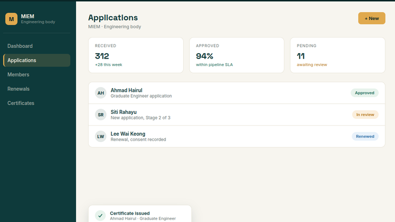The width and height of the screenshot is (395, 222).
Task: Open Lee Wai Keong's application name
Action: [128, 134]
